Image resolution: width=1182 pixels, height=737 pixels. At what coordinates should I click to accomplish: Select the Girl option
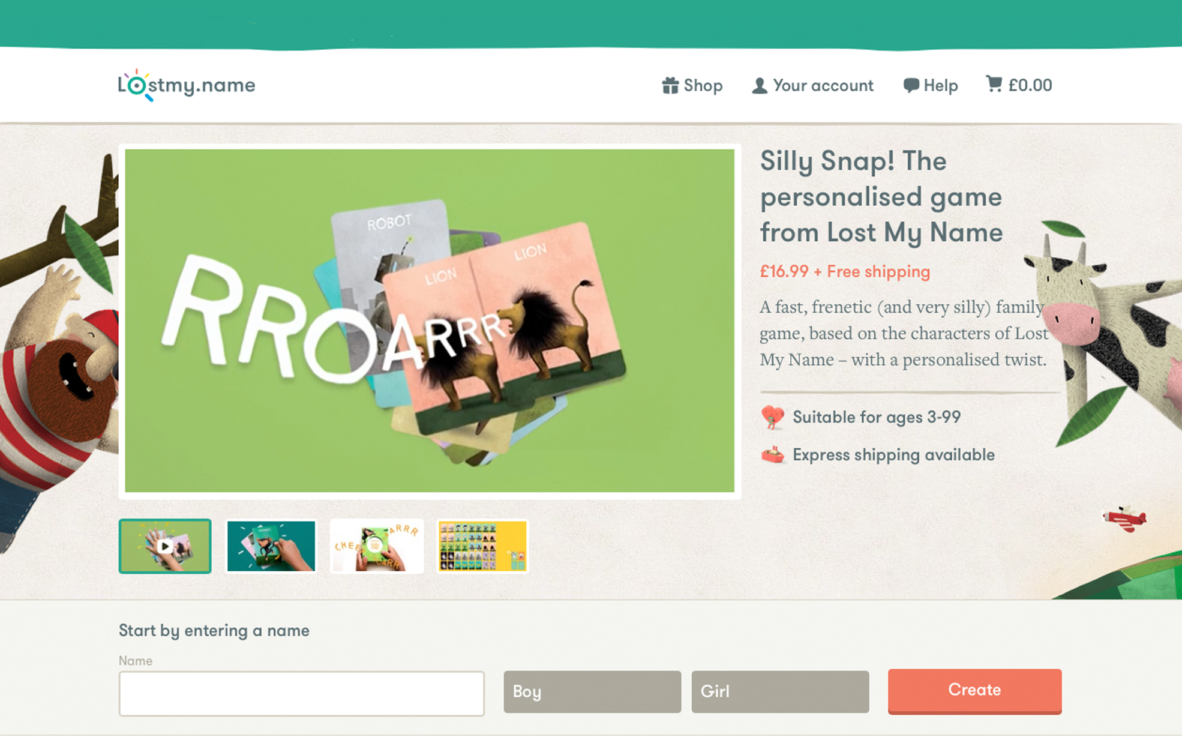tap(780, 691)
